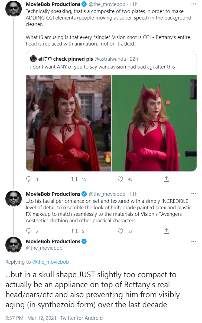This screenshot has width=202, height=323.
Task: Like the first tweet with 95 likes
Action: point(120,179)
